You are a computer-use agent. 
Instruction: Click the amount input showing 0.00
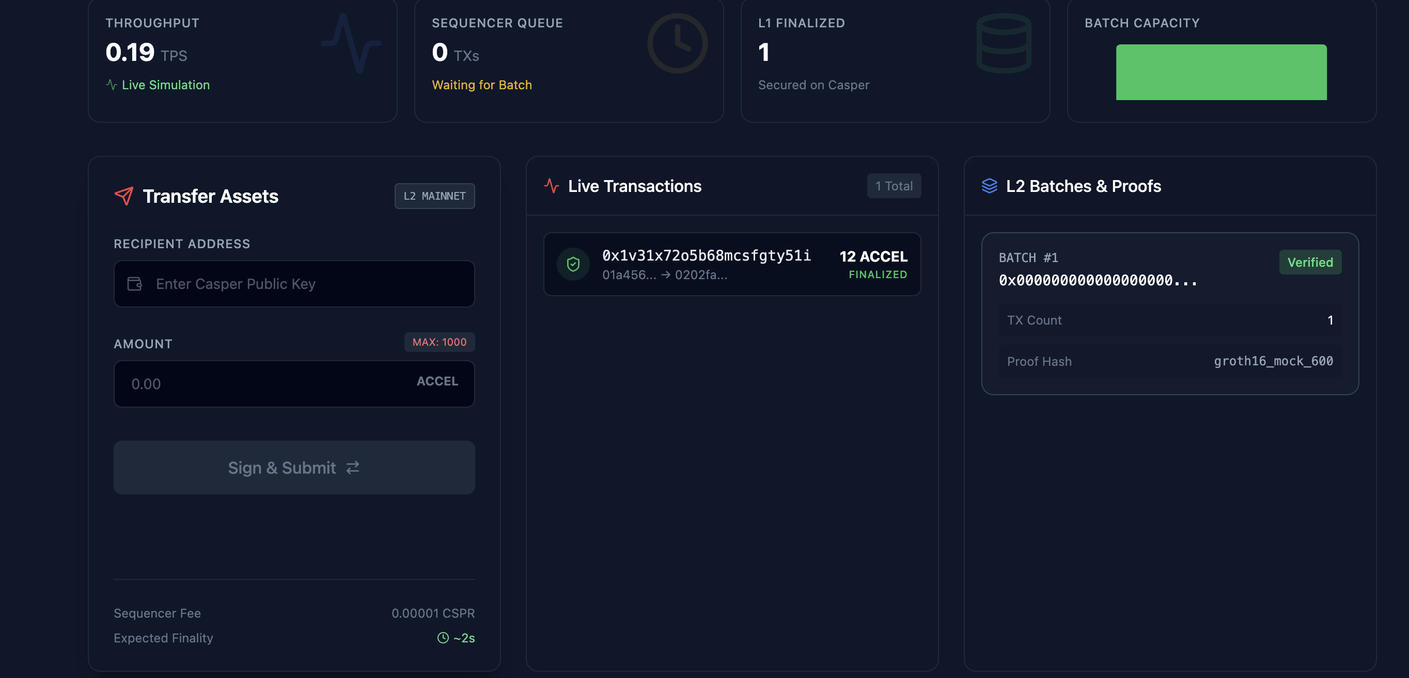[x=294, y=383]
